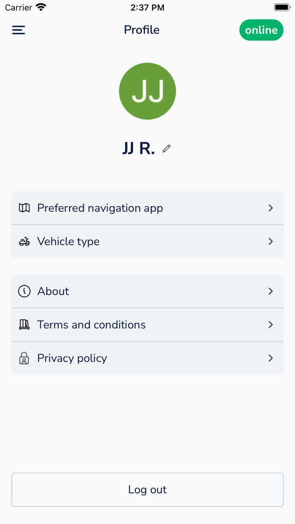
Task: Click the battery indicator in the status bar
Action: pyautogui.click(x=282, y=7)
